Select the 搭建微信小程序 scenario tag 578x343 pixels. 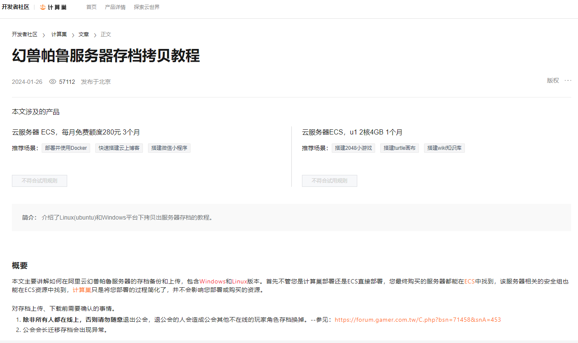[x=169, y=148]
